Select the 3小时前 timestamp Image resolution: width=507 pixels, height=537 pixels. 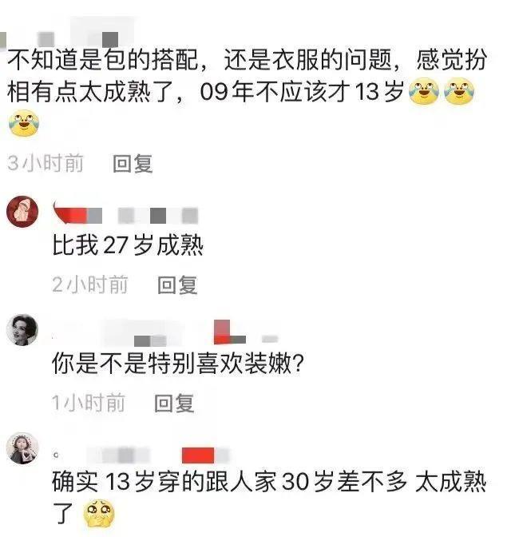point(46,163)
